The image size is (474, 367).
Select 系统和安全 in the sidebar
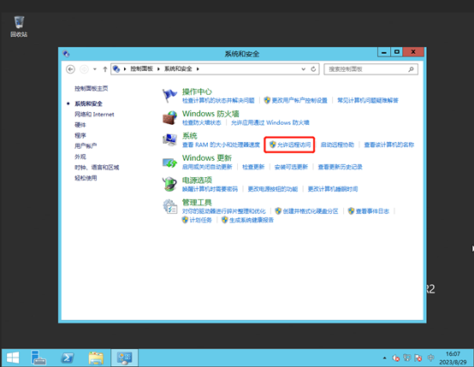click(x=89, y=104)
